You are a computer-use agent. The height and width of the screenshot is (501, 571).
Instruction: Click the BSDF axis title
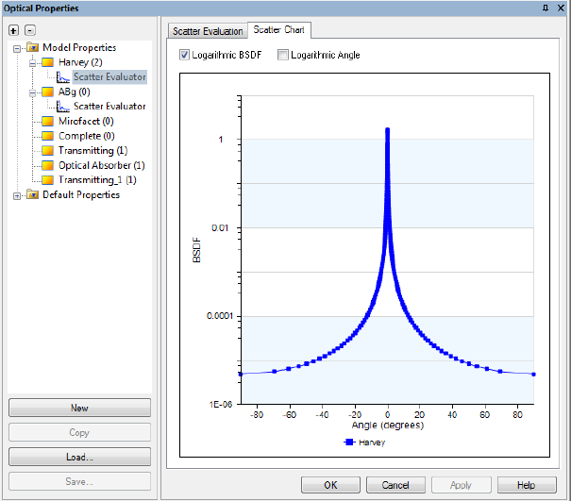[196, 250]
